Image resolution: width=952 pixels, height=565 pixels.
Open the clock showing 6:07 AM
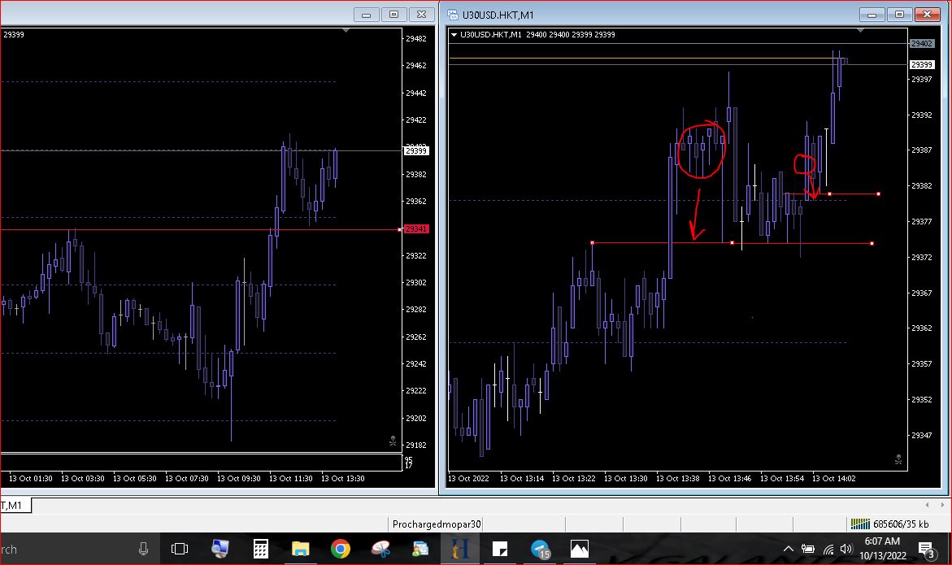pos(882,548)
